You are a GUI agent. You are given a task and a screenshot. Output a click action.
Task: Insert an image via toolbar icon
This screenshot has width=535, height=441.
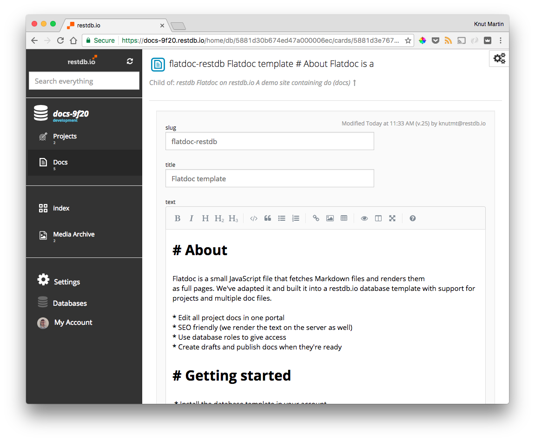pyautogui.click(x=330, y=218)
